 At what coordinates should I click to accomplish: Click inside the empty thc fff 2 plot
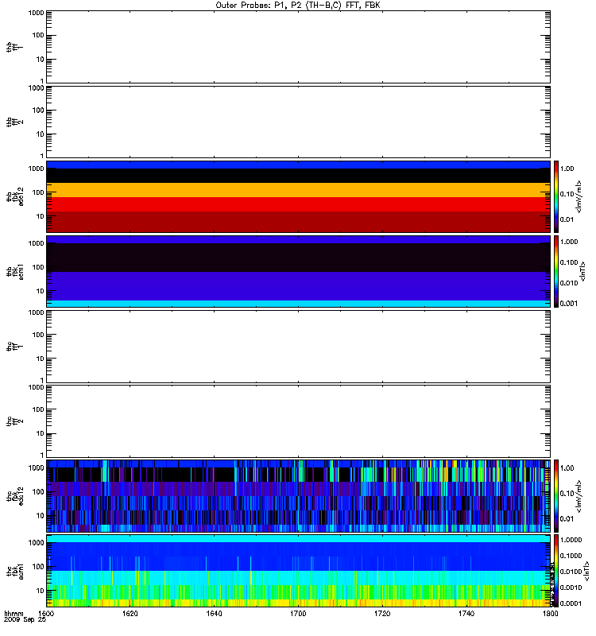[298, 421]
